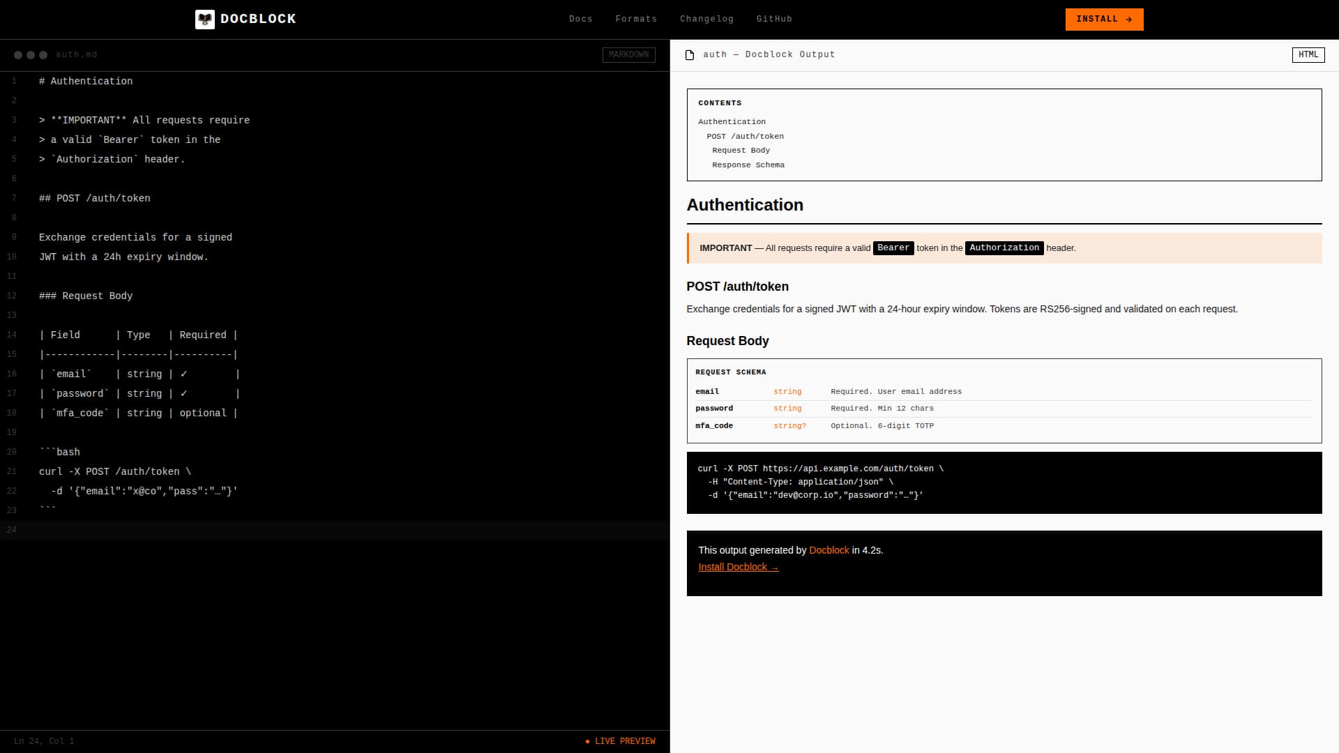The width and height of the screenshot is (1339, 753).
Task: Go to POST /auth/token in Contents
Action: 745,137
